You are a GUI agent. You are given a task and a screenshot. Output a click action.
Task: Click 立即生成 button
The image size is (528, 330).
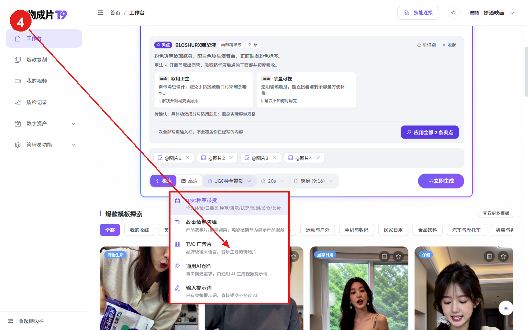tap(441, 181)
